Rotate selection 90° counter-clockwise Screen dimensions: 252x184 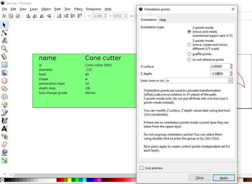point(28,16)
